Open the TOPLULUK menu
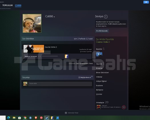The width and height of the screenshot is (150, 120). 7,5
